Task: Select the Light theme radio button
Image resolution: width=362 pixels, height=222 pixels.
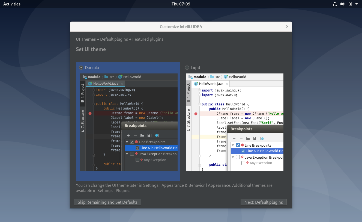Action: click(x=187, y=67)
